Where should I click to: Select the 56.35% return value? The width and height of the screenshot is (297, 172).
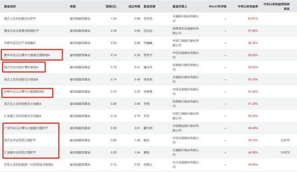253,43
